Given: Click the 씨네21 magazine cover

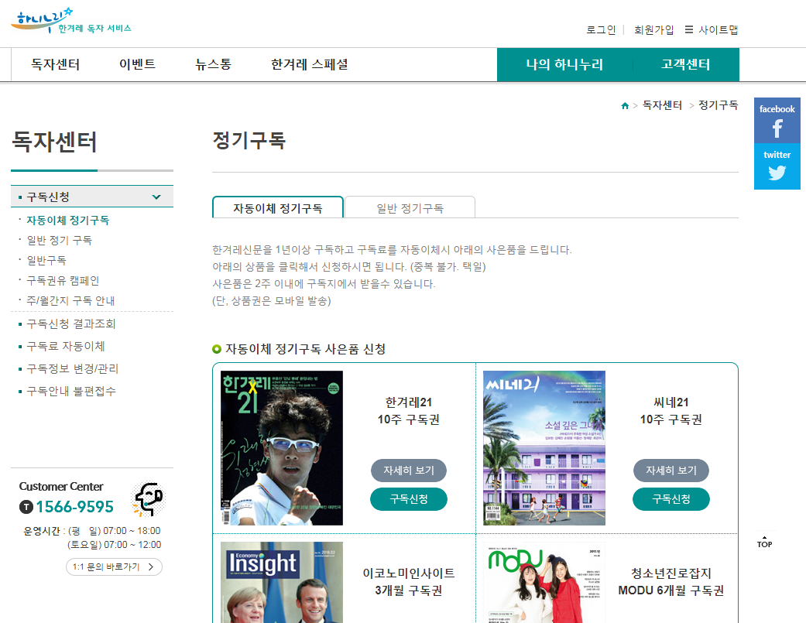Looking at the screenshot, I should [544, 448].
